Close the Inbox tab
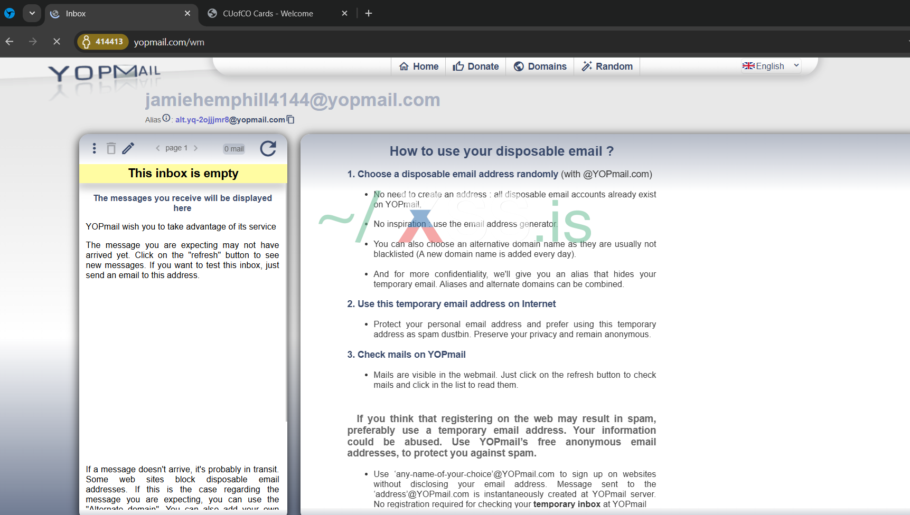 187,13
